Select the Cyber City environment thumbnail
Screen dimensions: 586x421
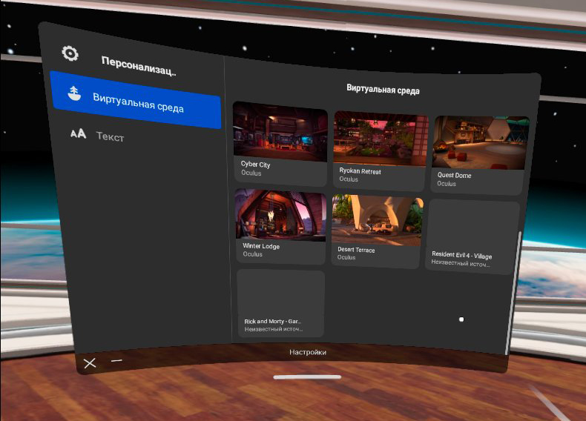click(x=280, y=132)
